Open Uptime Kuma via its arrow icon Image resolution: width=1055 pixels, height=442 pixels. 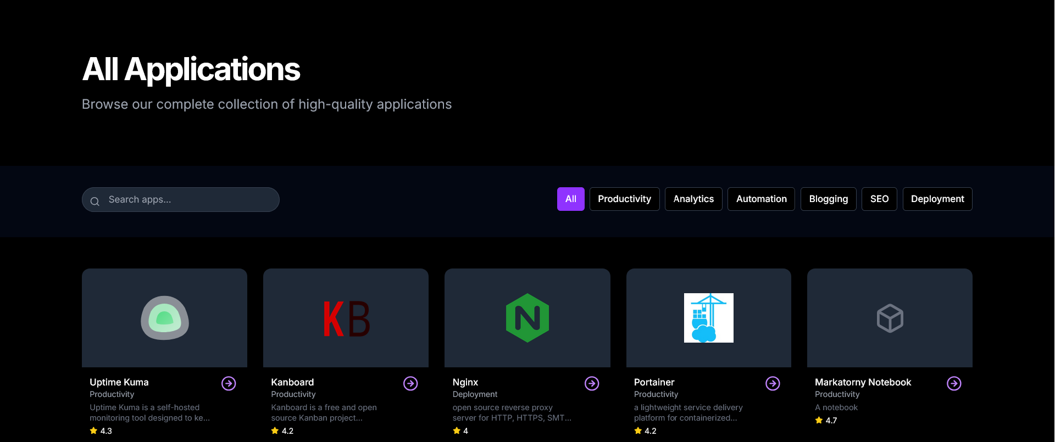pos(229,383)
